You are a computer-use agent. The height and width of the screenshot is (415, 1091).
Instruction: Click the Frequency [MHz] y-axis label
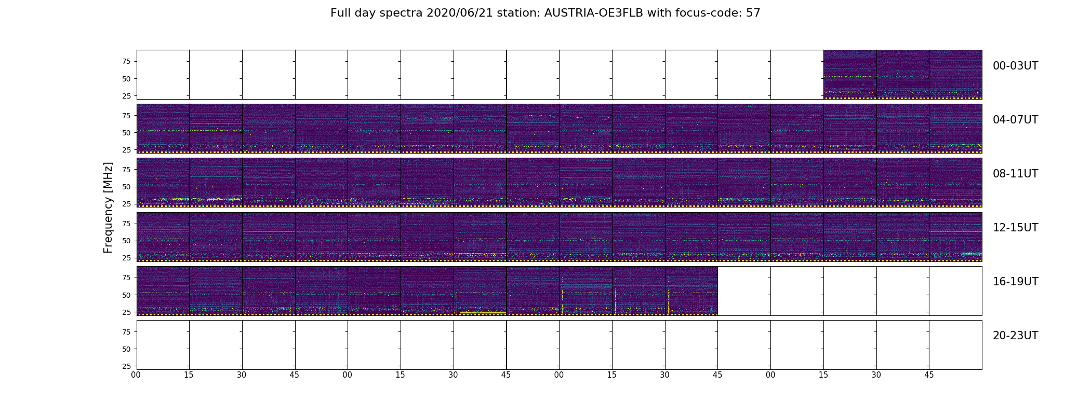click(x=108, y=208)
